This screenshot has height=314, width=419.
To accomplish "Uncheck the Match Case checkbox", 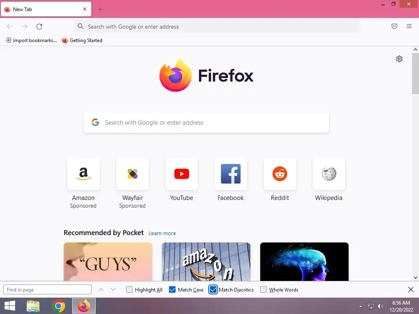I will point(172,290).
